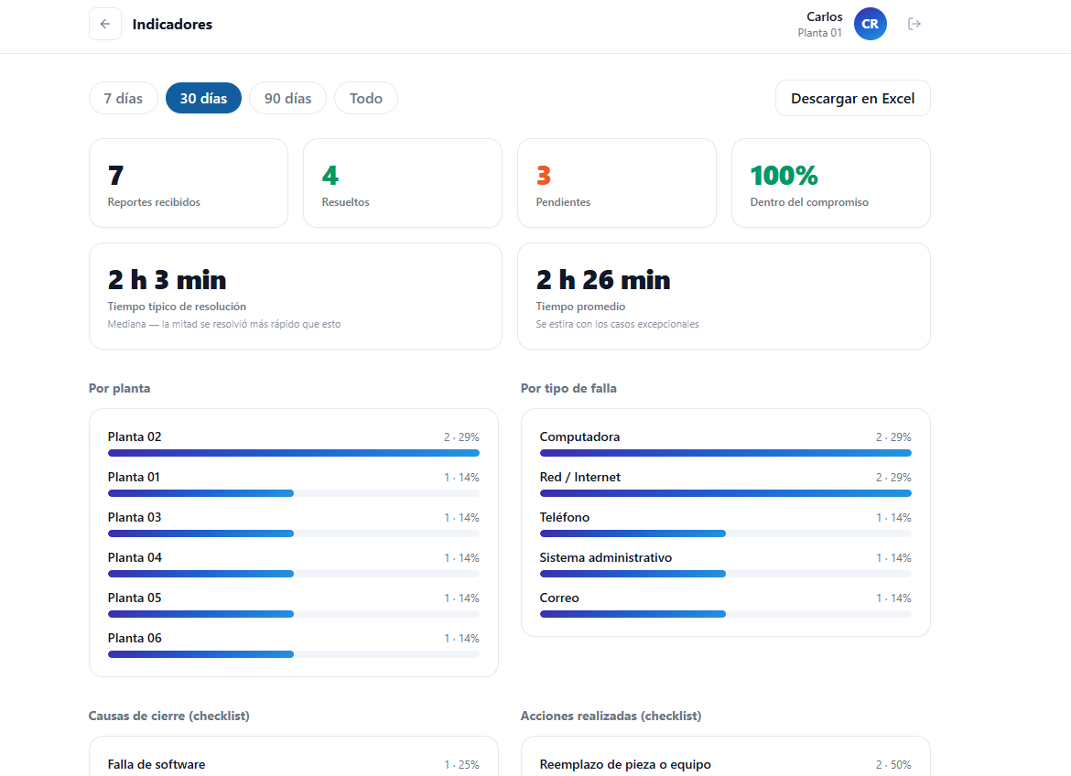The height and width of the screenshot is (776, 1071).
Task: Select the Planta 06 row
Action: coord(294,644)
